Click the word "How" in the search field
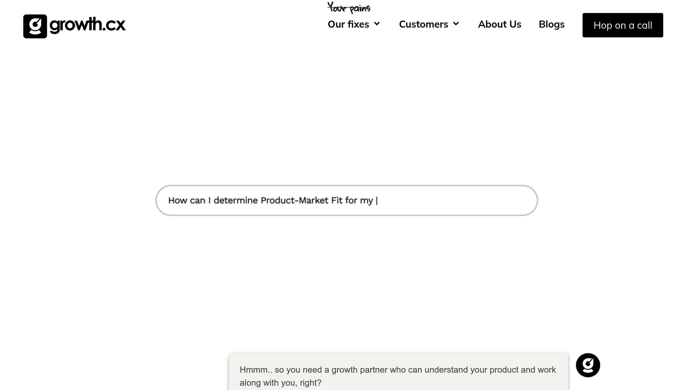This screenshot has height=390, width=693. 178,200
